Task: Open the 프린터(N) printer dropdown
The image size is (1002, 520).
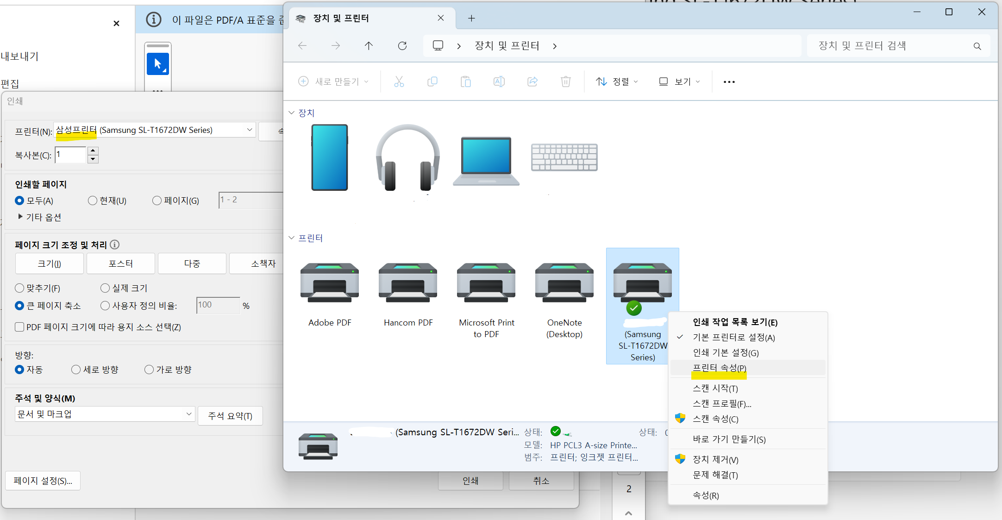Action: click(x=250, y=130)
